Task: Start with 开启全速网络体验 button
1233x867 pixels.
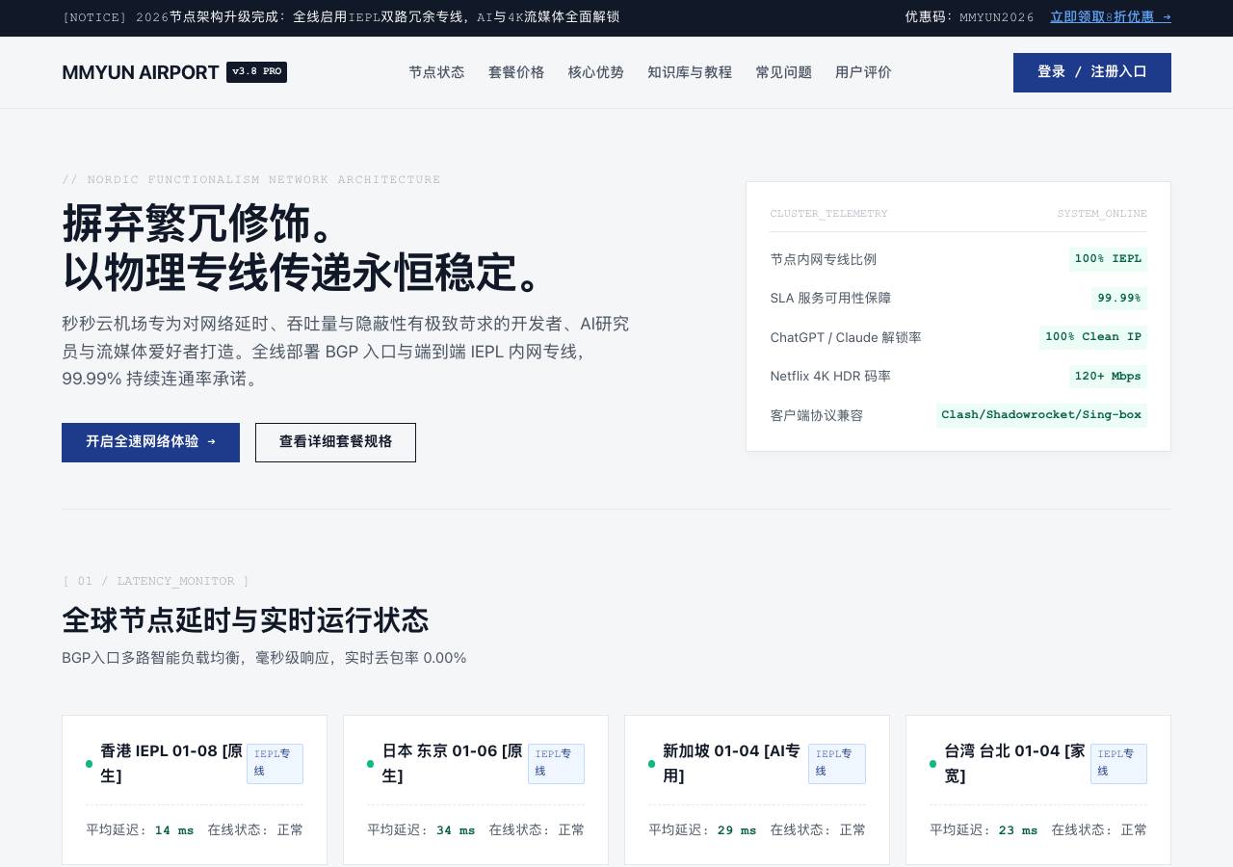Action: click(150, 442)
